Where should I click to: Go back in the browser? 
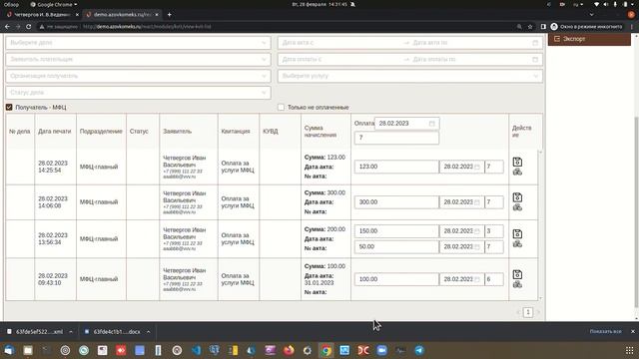click(7, 27)
